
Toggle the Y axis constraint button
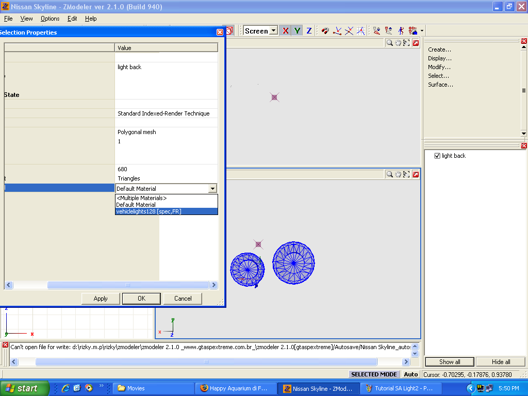pos(297,31)
